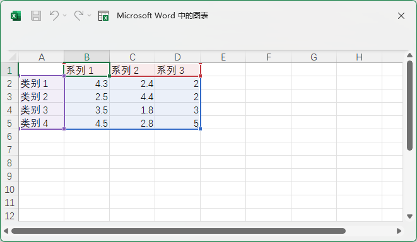This screenshot has width=417, height=242.
Task: Select row 5 header
Action: (x=9, y=123)
